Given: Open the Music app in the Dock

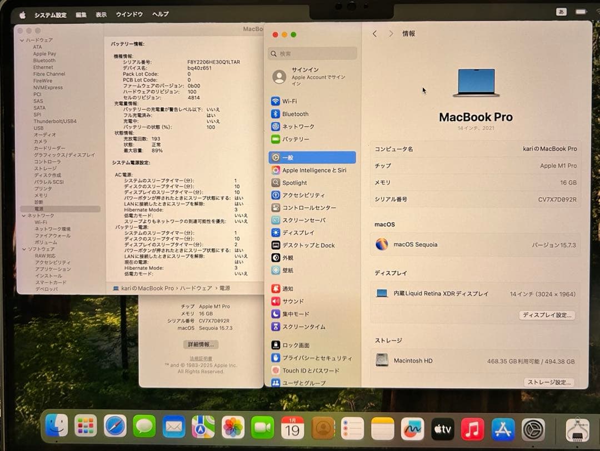Looking at the screenshot, I should pos(472,429).
